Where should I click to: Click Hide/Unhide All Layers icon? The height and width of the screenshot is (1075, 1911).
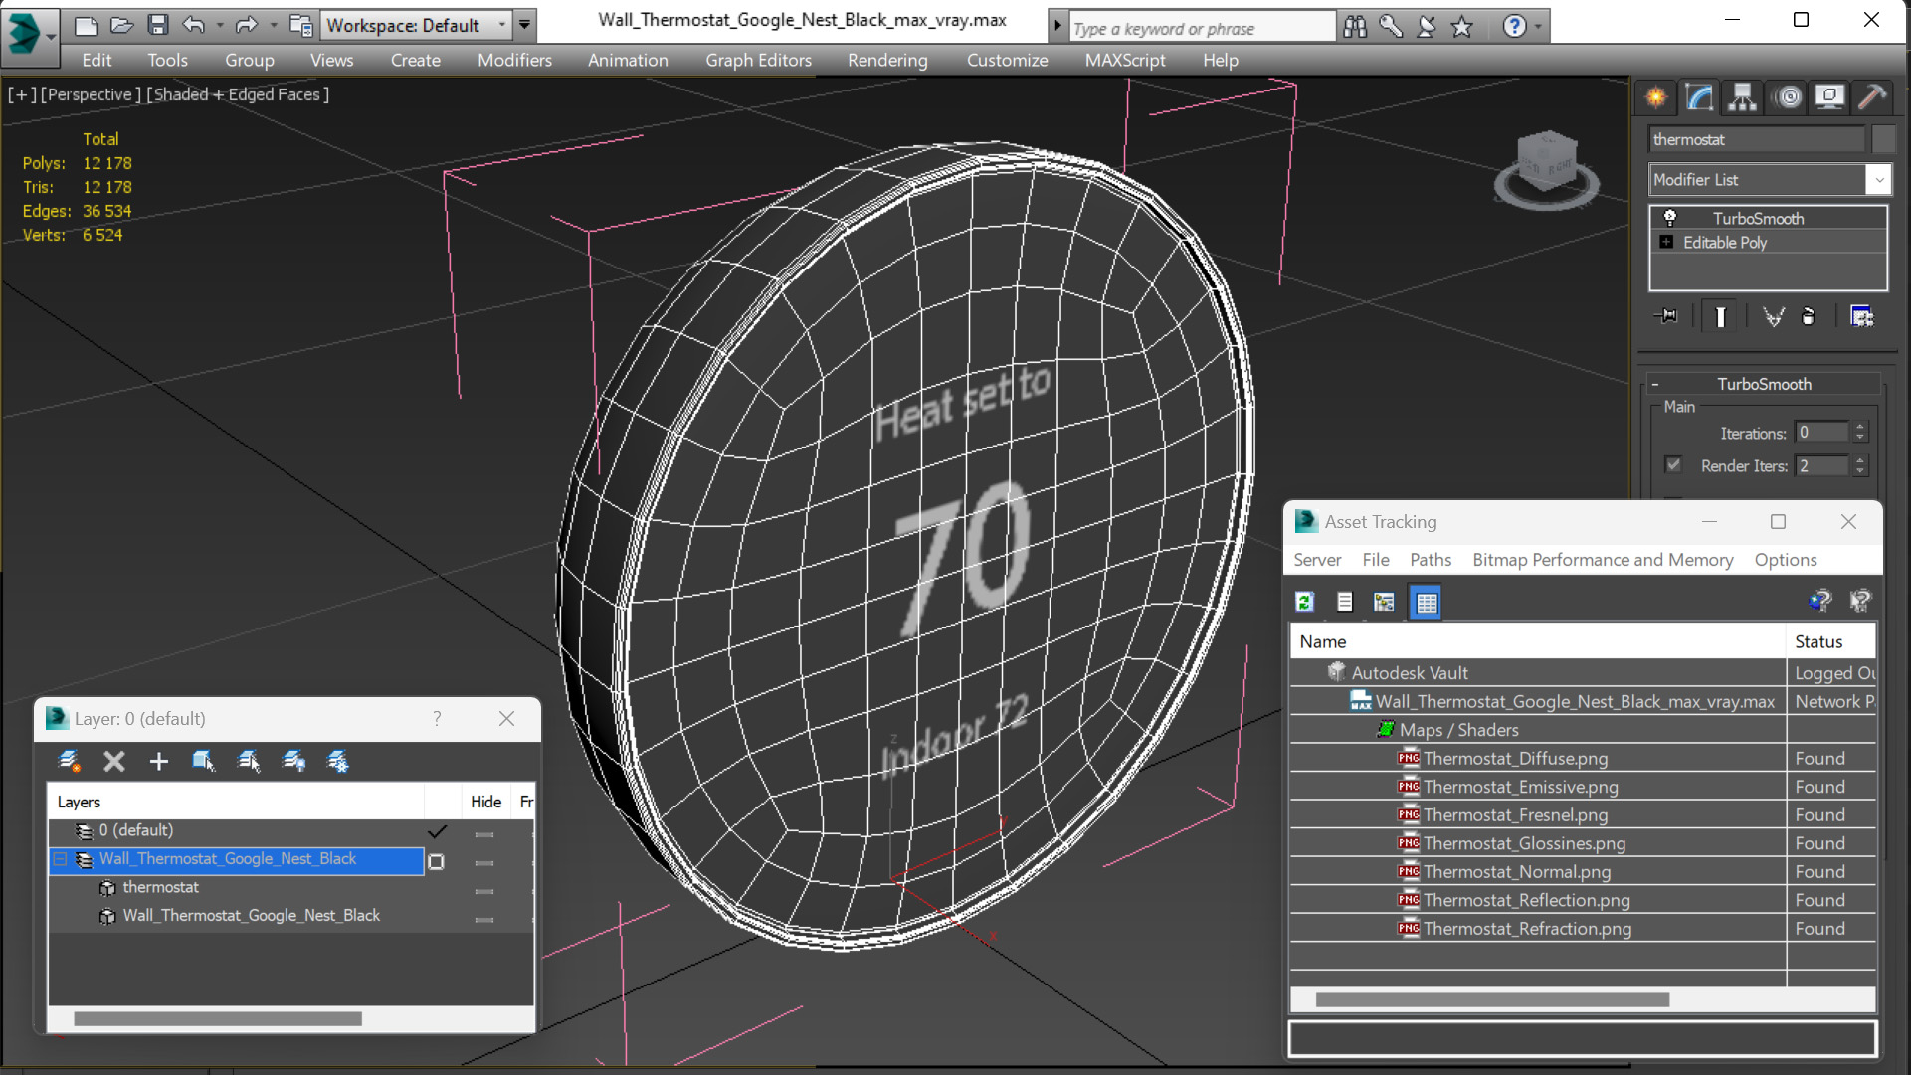point(293,761)
